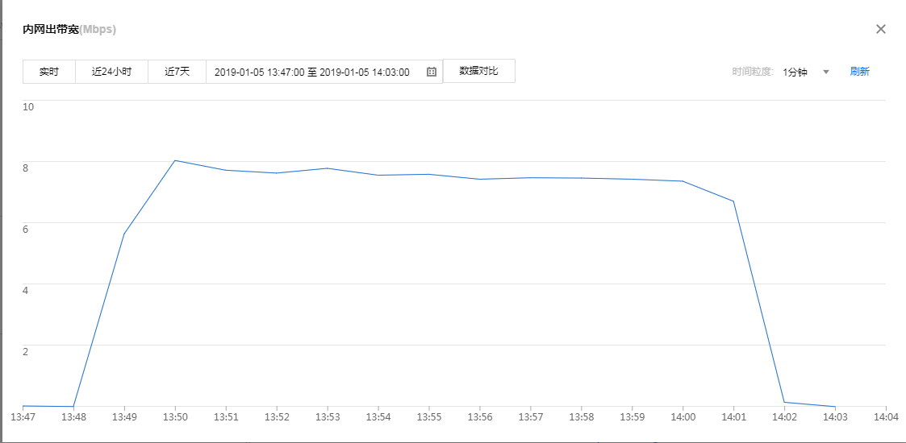Screen dimensions: 906x443
Task: Click the final data point at 14:03
Action: (835, 407)
